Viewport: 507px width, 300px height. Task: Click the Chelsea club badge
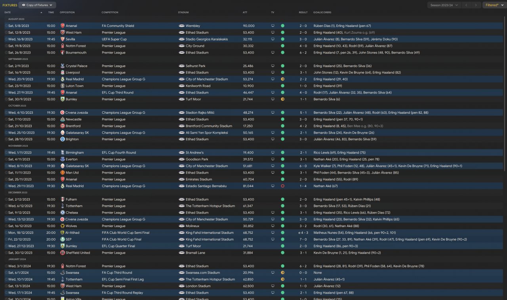[x=63, y=213]
